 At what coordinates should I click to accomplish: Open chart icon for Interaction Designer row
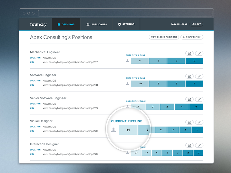[189, 145]
